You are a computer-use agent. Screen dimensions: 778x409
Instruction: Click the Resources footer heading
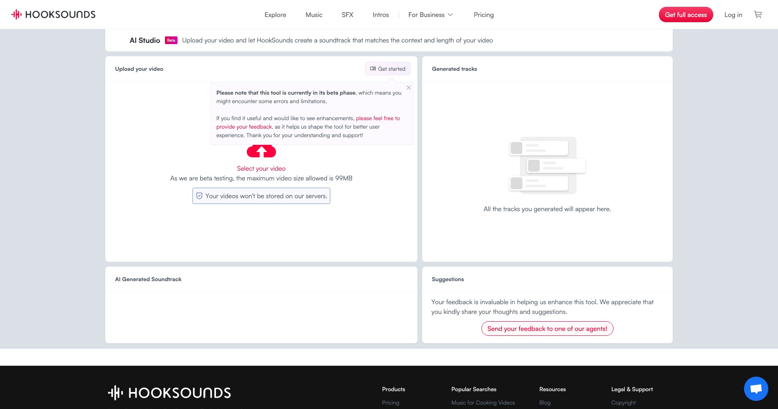(552, 389)
